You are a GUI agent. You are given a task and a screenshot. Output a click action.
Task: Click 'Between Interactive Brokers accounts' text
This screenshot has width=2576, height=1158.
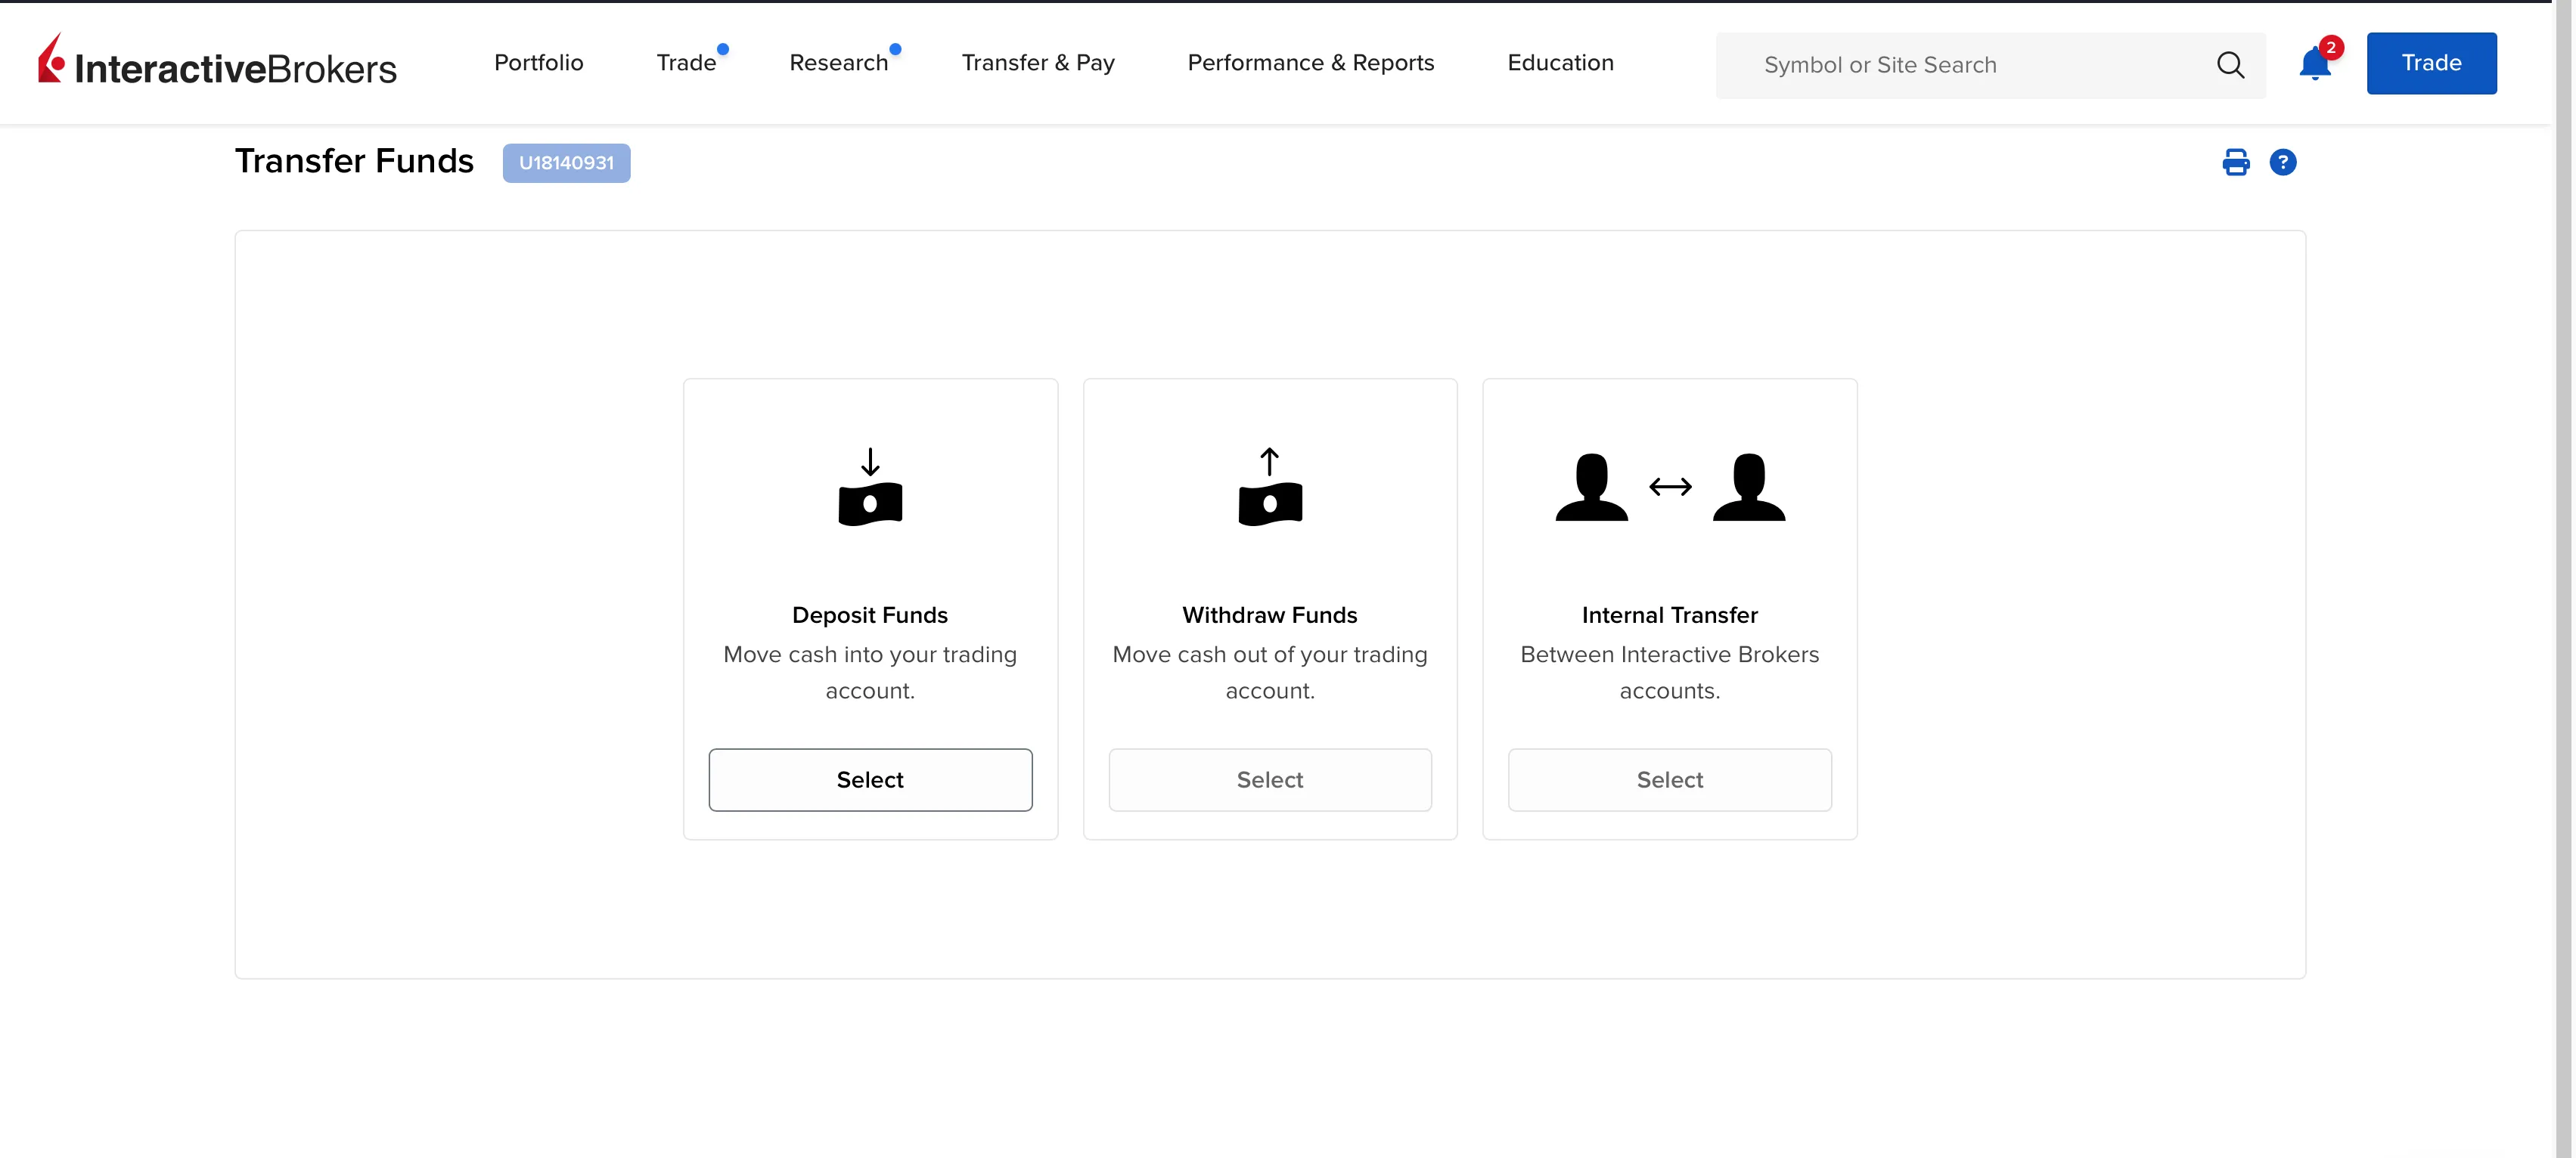(1670, 673)
